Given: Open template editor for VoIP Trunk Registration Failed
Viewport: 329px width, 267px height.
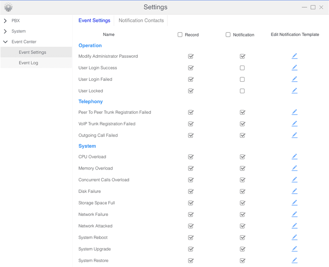Looking at the screenshot, I should pos(294,124).
